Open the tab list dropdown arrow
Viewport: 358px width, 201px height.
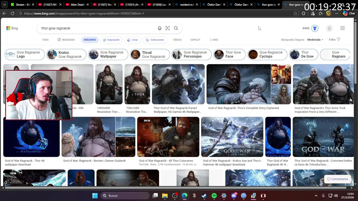pyautogui.click(x=4, y=5)
